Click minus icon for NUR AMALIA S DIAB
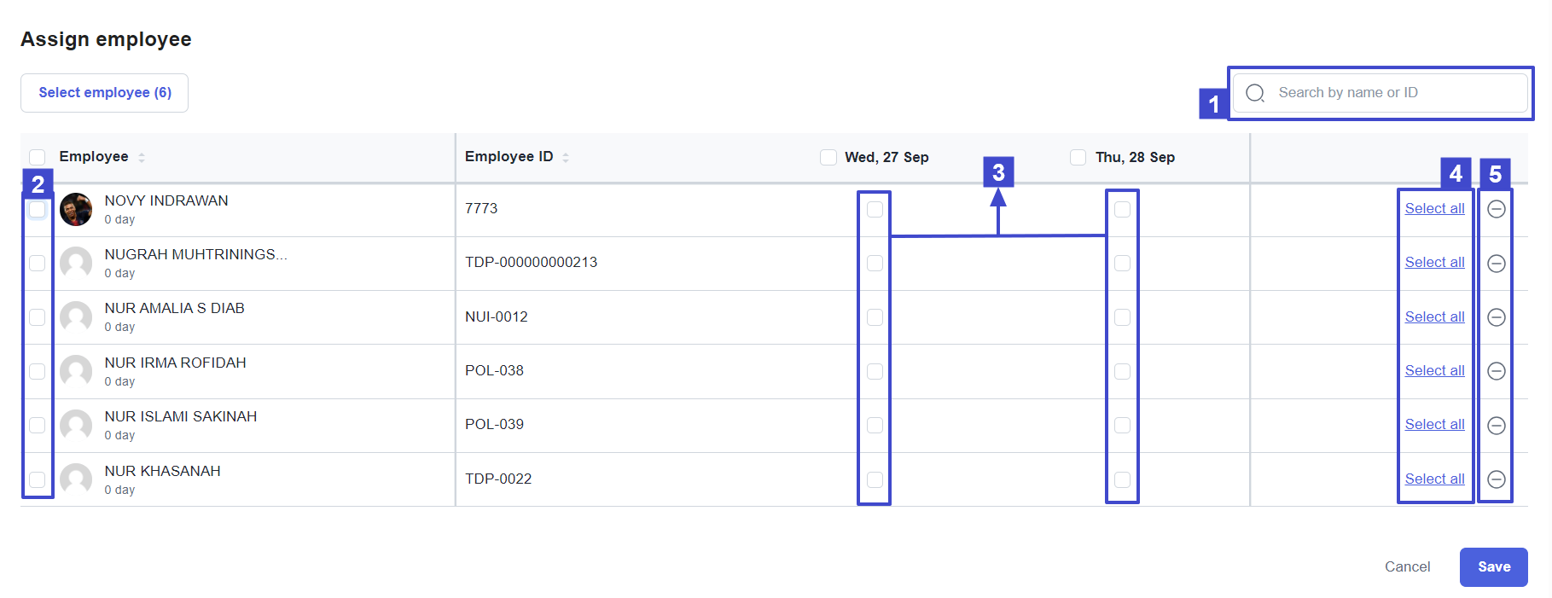Image resolution: width=1552 pixels, height=598 pixels. pos(1496,317)
